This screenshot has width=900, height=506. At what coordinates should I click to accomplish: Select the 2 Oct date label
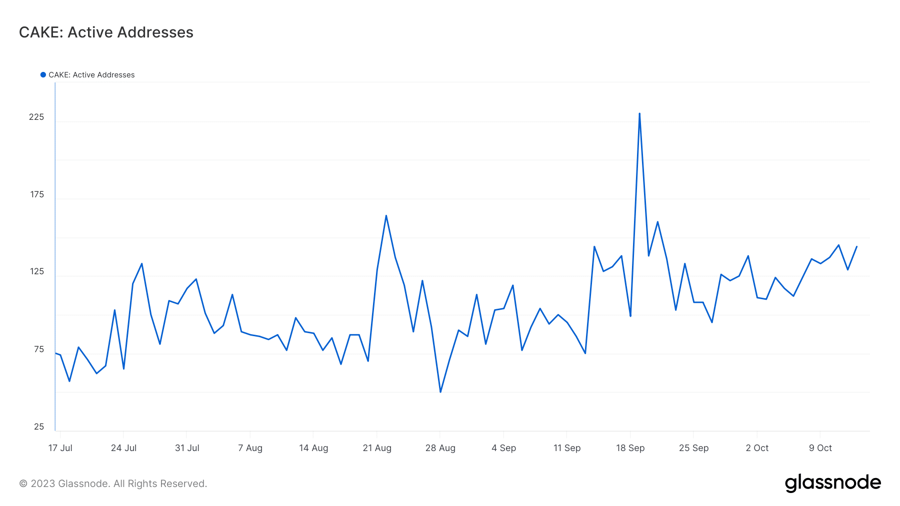coord(757,448)
